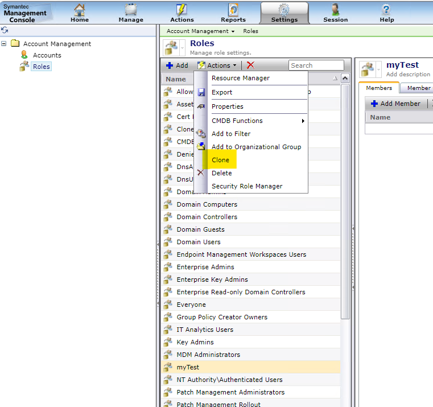
Task: Click the Add button in Roles toolbar
Action: (x=177, y=65)
